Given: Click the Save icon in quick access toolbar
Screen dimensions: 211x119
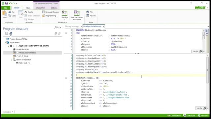Looking at the screenshot, I should pyautogui.click(x=6, y=3).
